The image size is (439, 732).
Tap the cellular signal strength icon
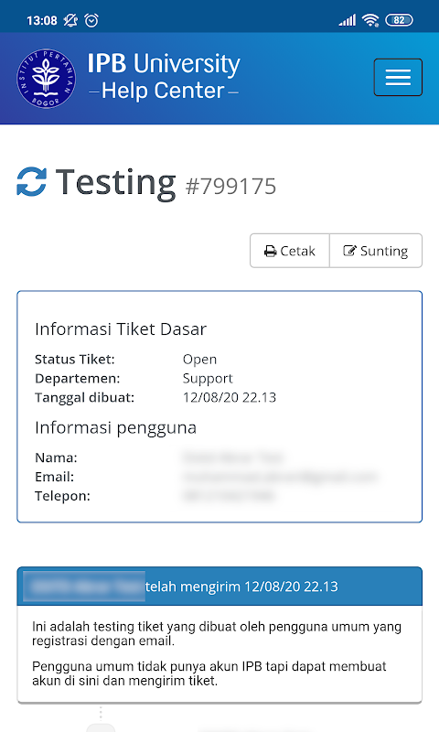(348, 20)
